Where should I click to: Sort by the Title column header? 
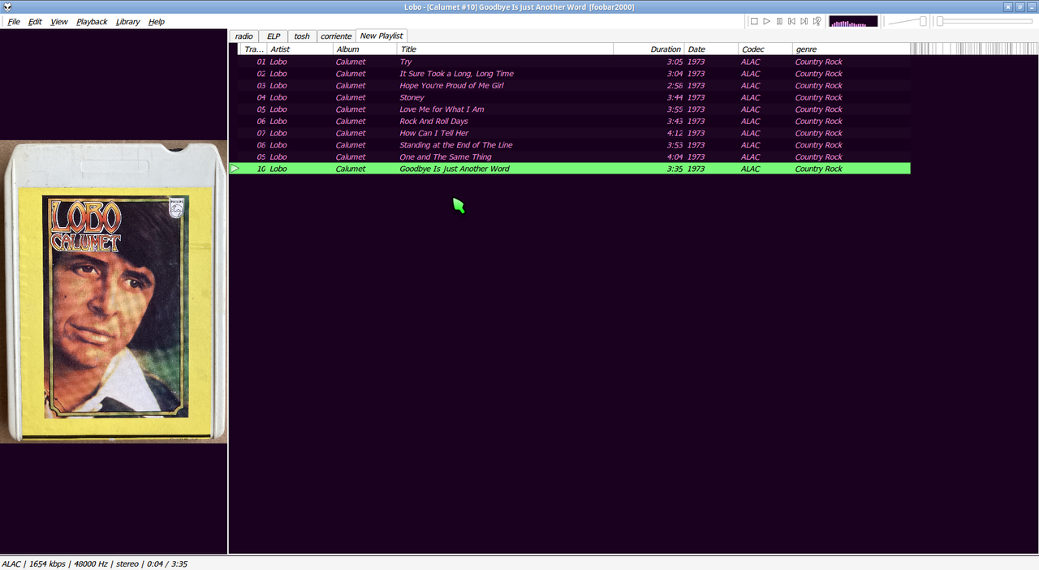coord(505,49)
